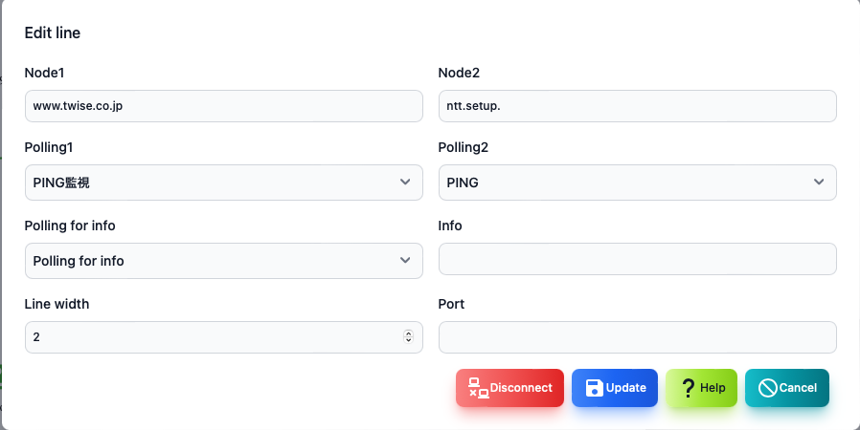Click the Polling1 label text
The width and height of the screenshot is (860, 430).
pyautogui.click(x=49, y=148)
